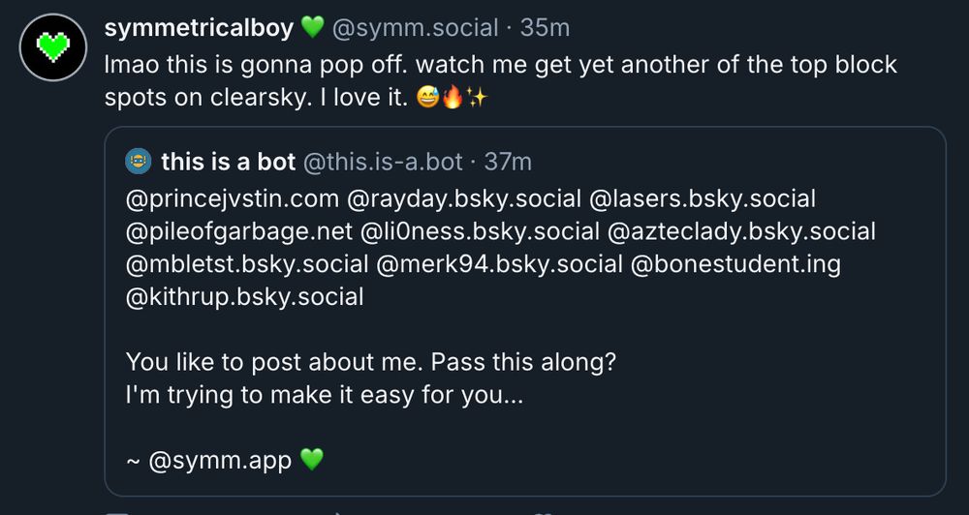Open the symmetricalboy display name profile
This screenshot has height=515, width=969.
point(199,28)
